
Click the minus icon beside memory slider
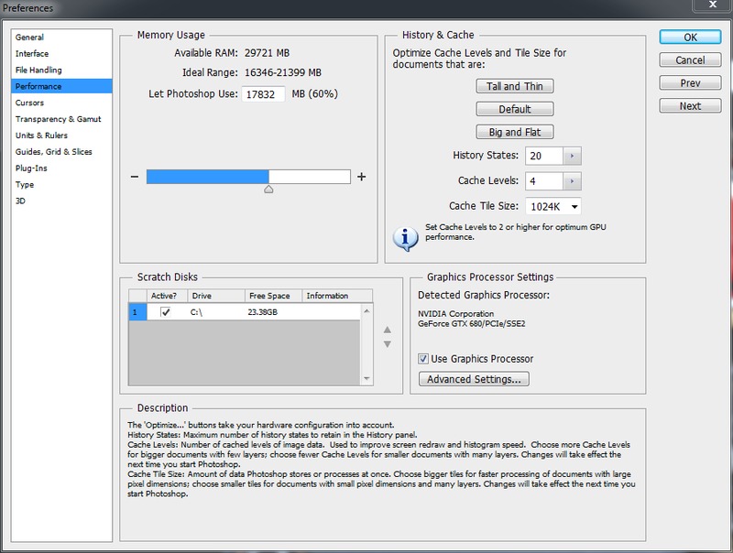coord(134,177)
